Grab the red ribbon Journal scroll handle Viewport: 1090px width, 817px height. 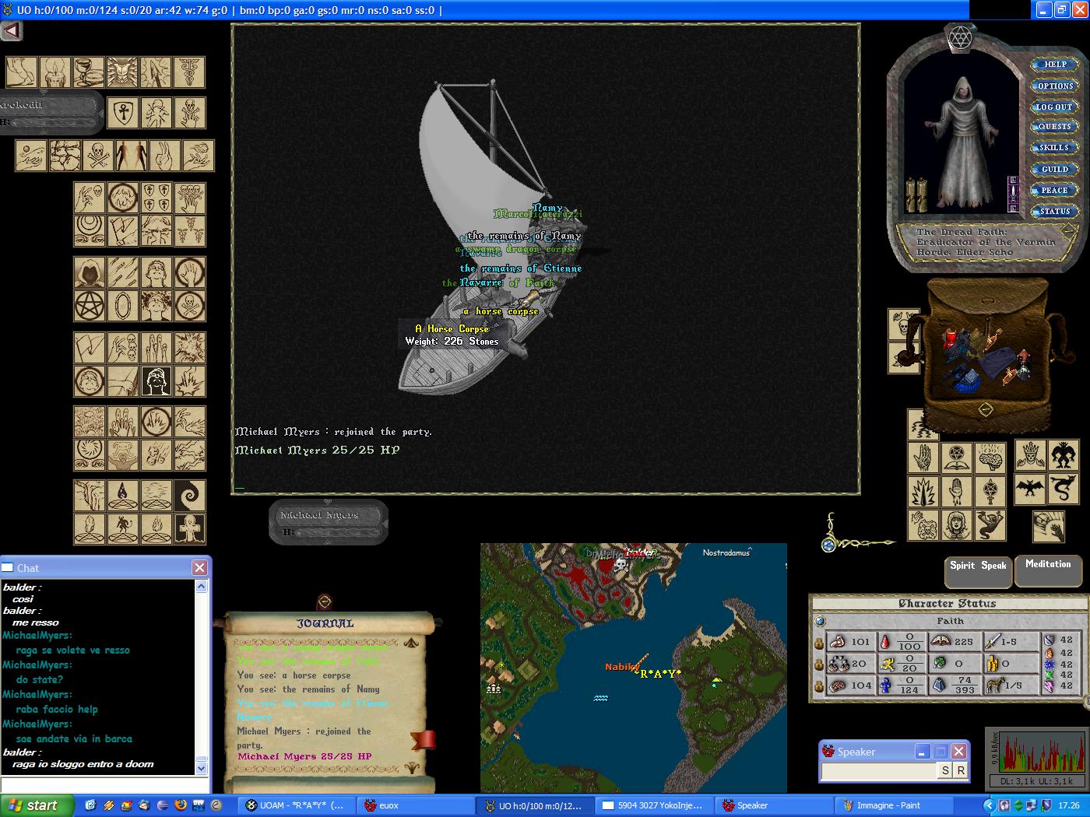(x=423, y=739)
